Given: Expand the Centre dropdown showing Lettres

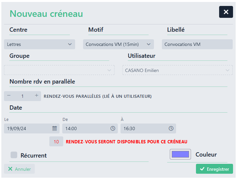Looking at the screenshot, I should click(40, 44).
